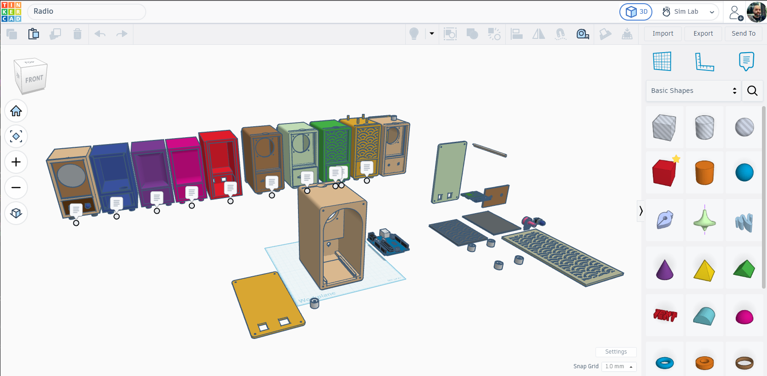Image resolution: width=767 pixels, height=376 pixels.
Task: Redo the last action
Action: [121, 34]
